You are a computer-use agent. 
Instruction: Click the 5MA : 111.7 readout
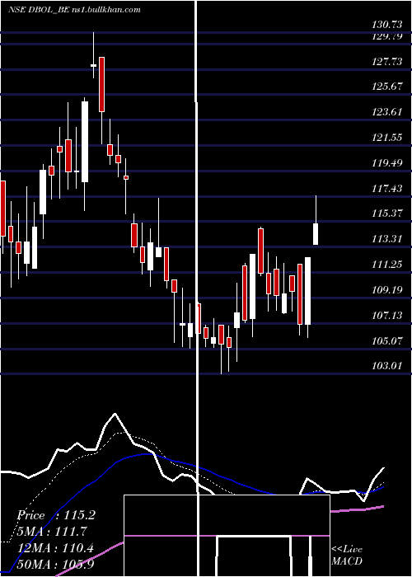[x=52, y=532]
